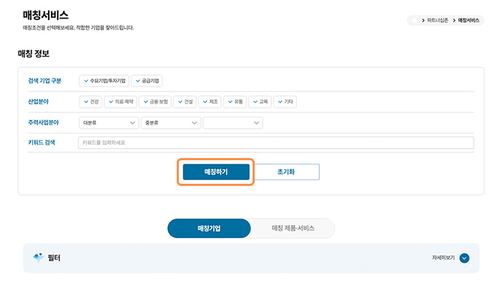Open the 대분류 dropdown
Viewport: 501px width, 286px height.
[109, 123]
